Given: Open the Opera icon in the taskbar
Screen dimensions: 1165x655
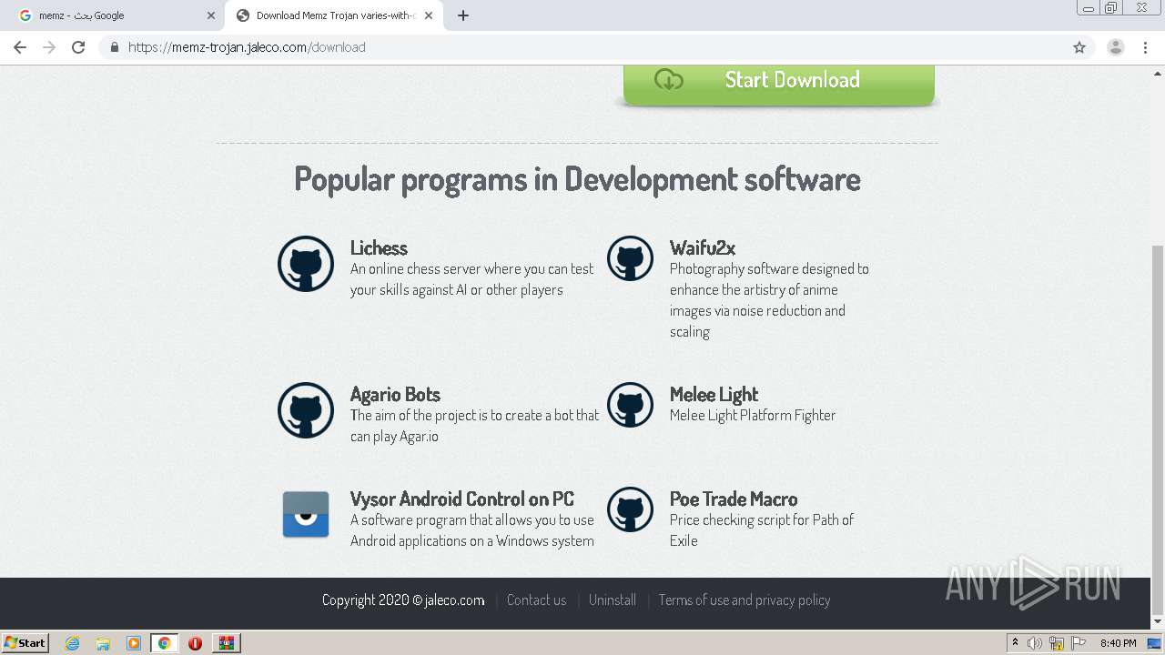Looking at the screenshot, I should coord(195,643).
